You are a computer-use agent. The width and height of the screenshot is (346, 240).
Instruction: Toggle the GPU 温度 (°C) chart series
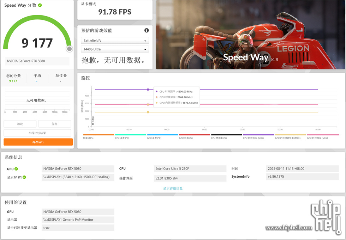click(x=162, y=137)
